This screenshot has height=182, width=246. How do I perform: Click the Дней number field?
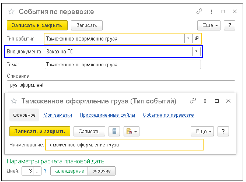point(27,171)
